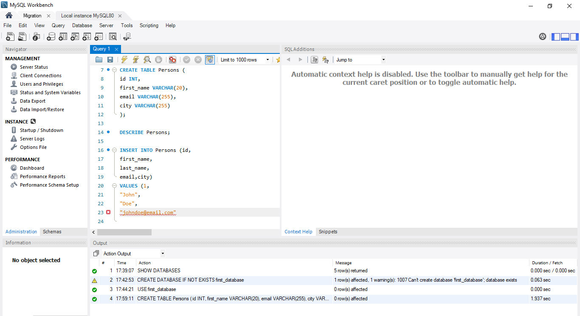Toggle continue-on-error script execution
This screenshot has height=316, width=580.
(x=172, y=60)
